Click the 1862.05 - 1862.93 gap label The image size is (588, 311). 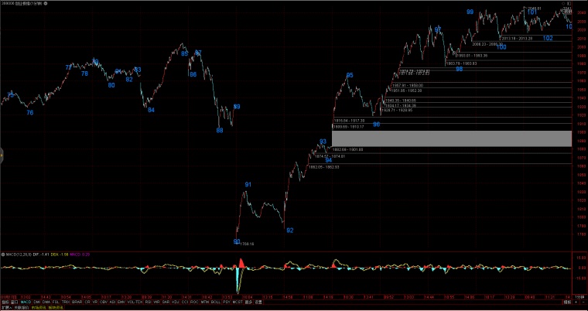[x=324, y=167]
